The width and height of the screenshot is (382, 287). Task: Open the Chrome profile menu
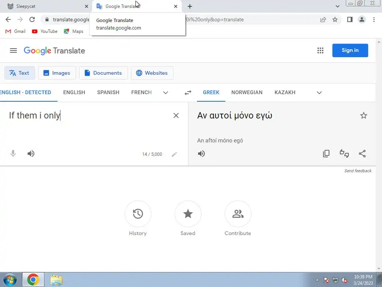(362, 19)
